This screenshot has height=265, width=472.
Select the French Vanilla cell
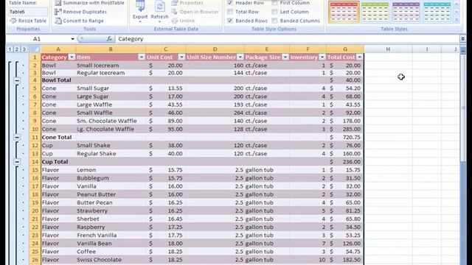pos(111,236)
